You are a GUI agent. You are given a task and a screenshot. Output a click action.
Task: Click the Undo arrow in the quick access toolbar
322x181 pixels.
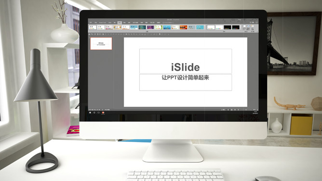click(x=92, y=34)
